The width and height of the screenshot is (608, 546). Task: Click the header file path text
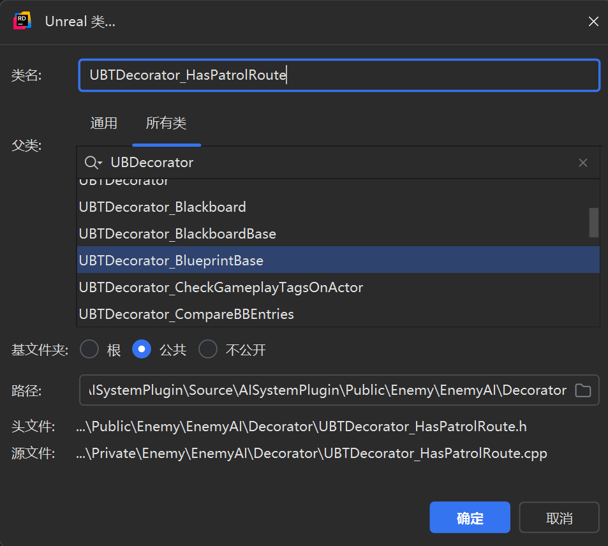tap(301, 427)
